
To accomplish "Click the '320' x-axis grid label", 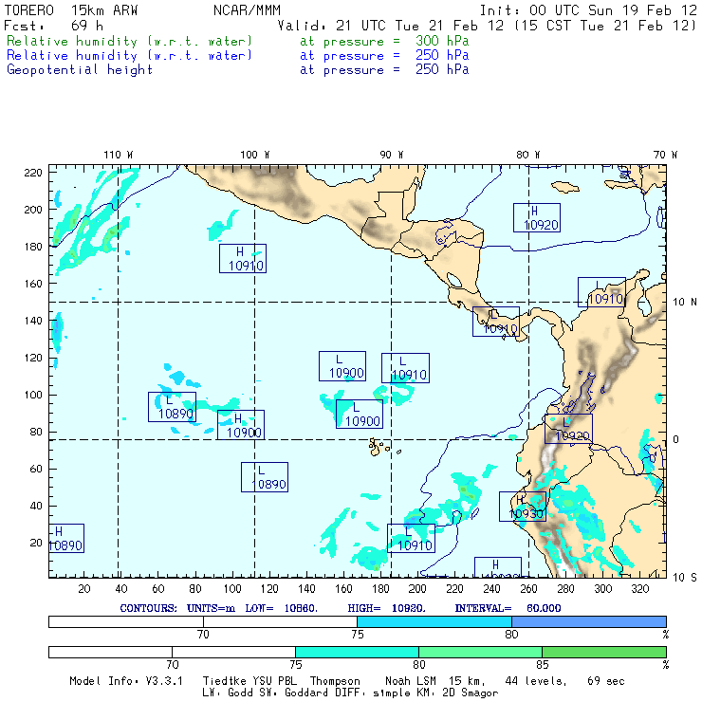I will click(x=640, y=588).
